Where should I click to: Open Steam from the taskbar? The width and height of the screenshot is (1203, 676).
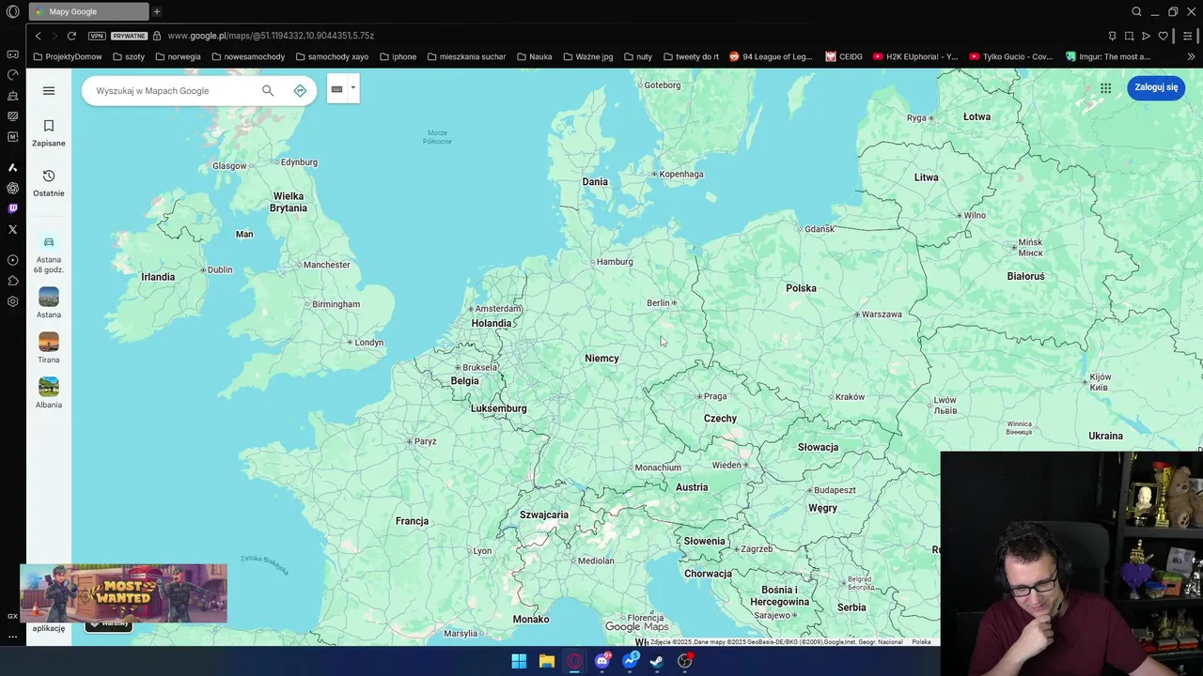657,661
